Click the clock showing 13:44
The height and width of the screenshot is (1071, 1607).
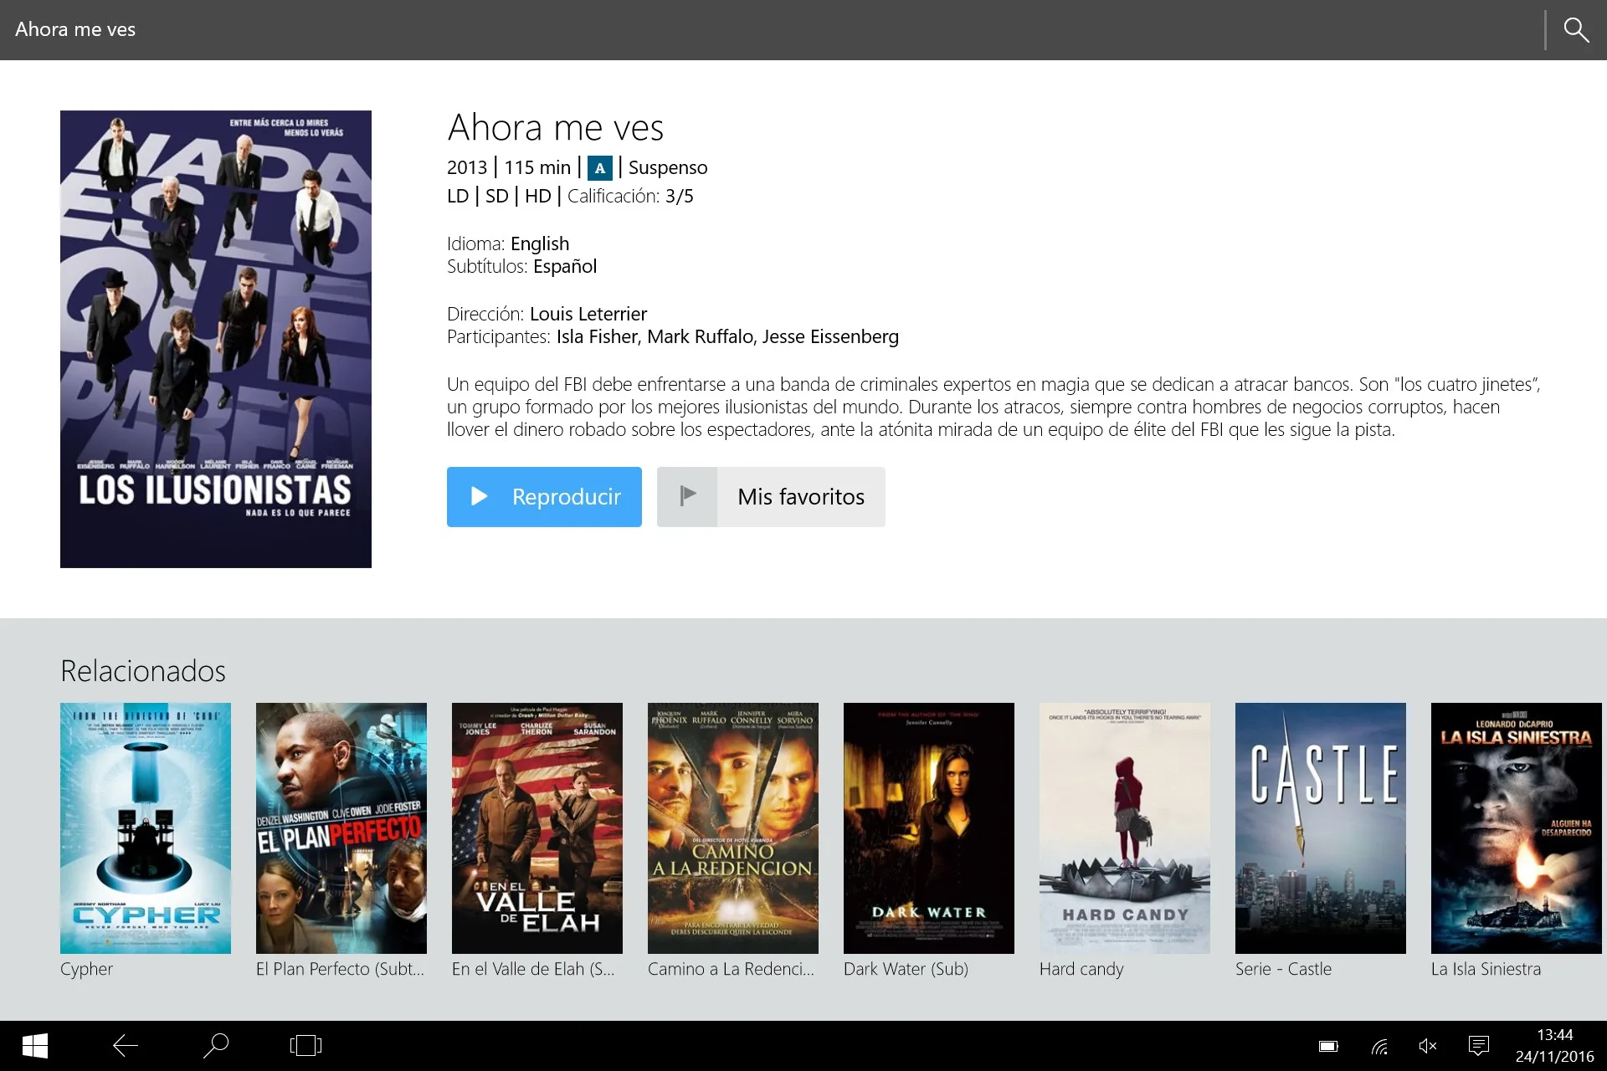point(1554,1035)
